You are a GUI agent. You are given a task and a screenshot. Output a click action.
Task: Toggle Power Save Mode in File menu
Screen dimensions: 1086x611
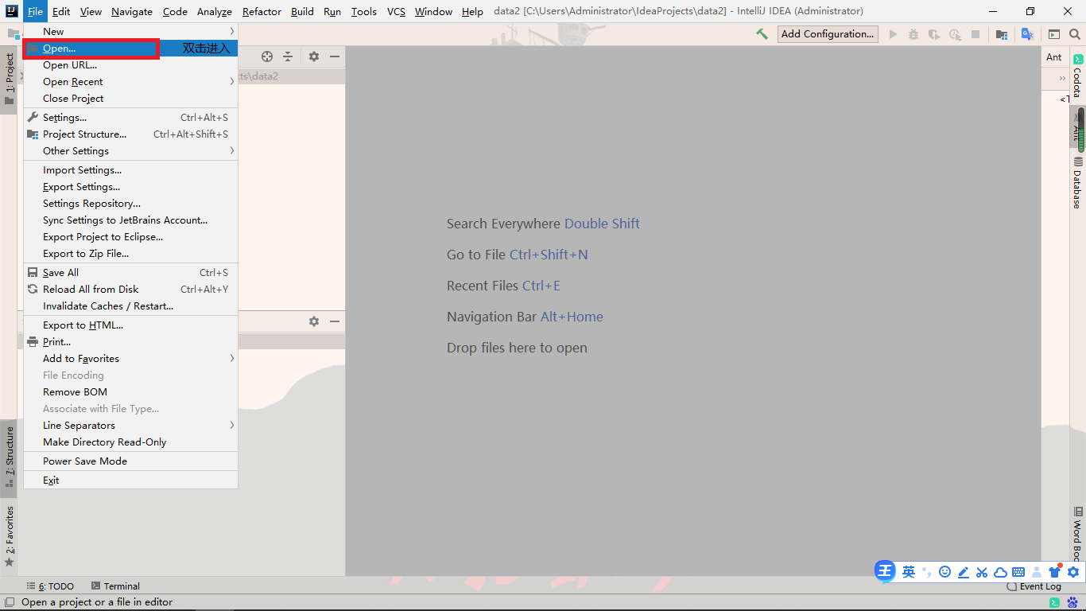tap(130, 461)
